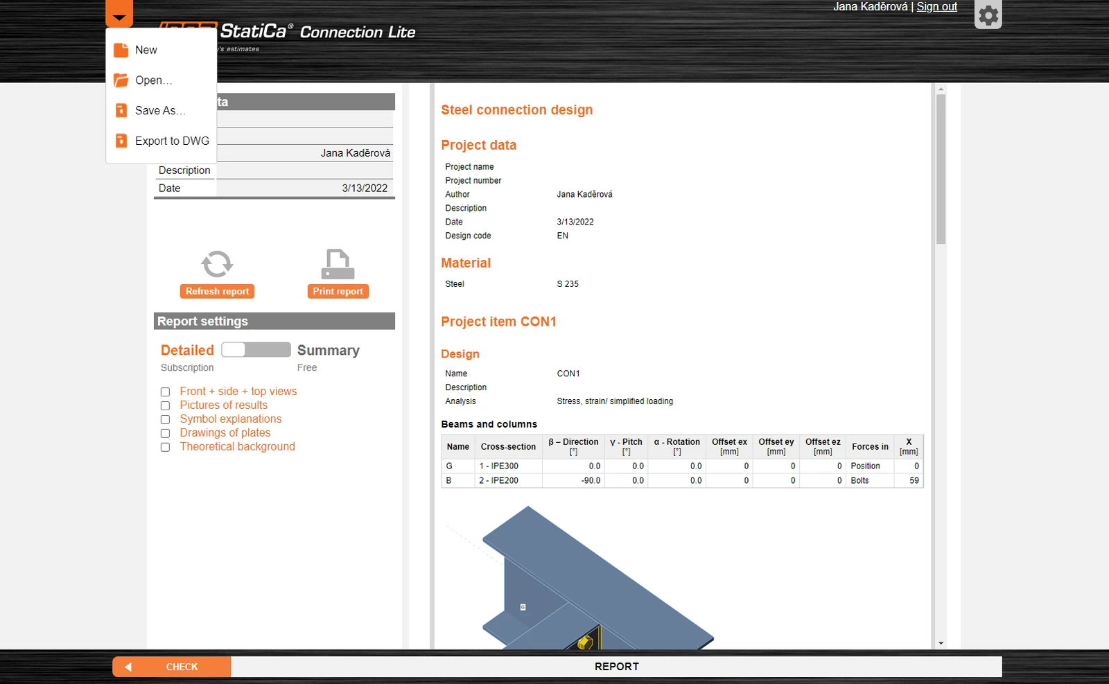This screenshot has width=1109, height=684.
Task: Click the Description input field
Action: tap(305, 170)
